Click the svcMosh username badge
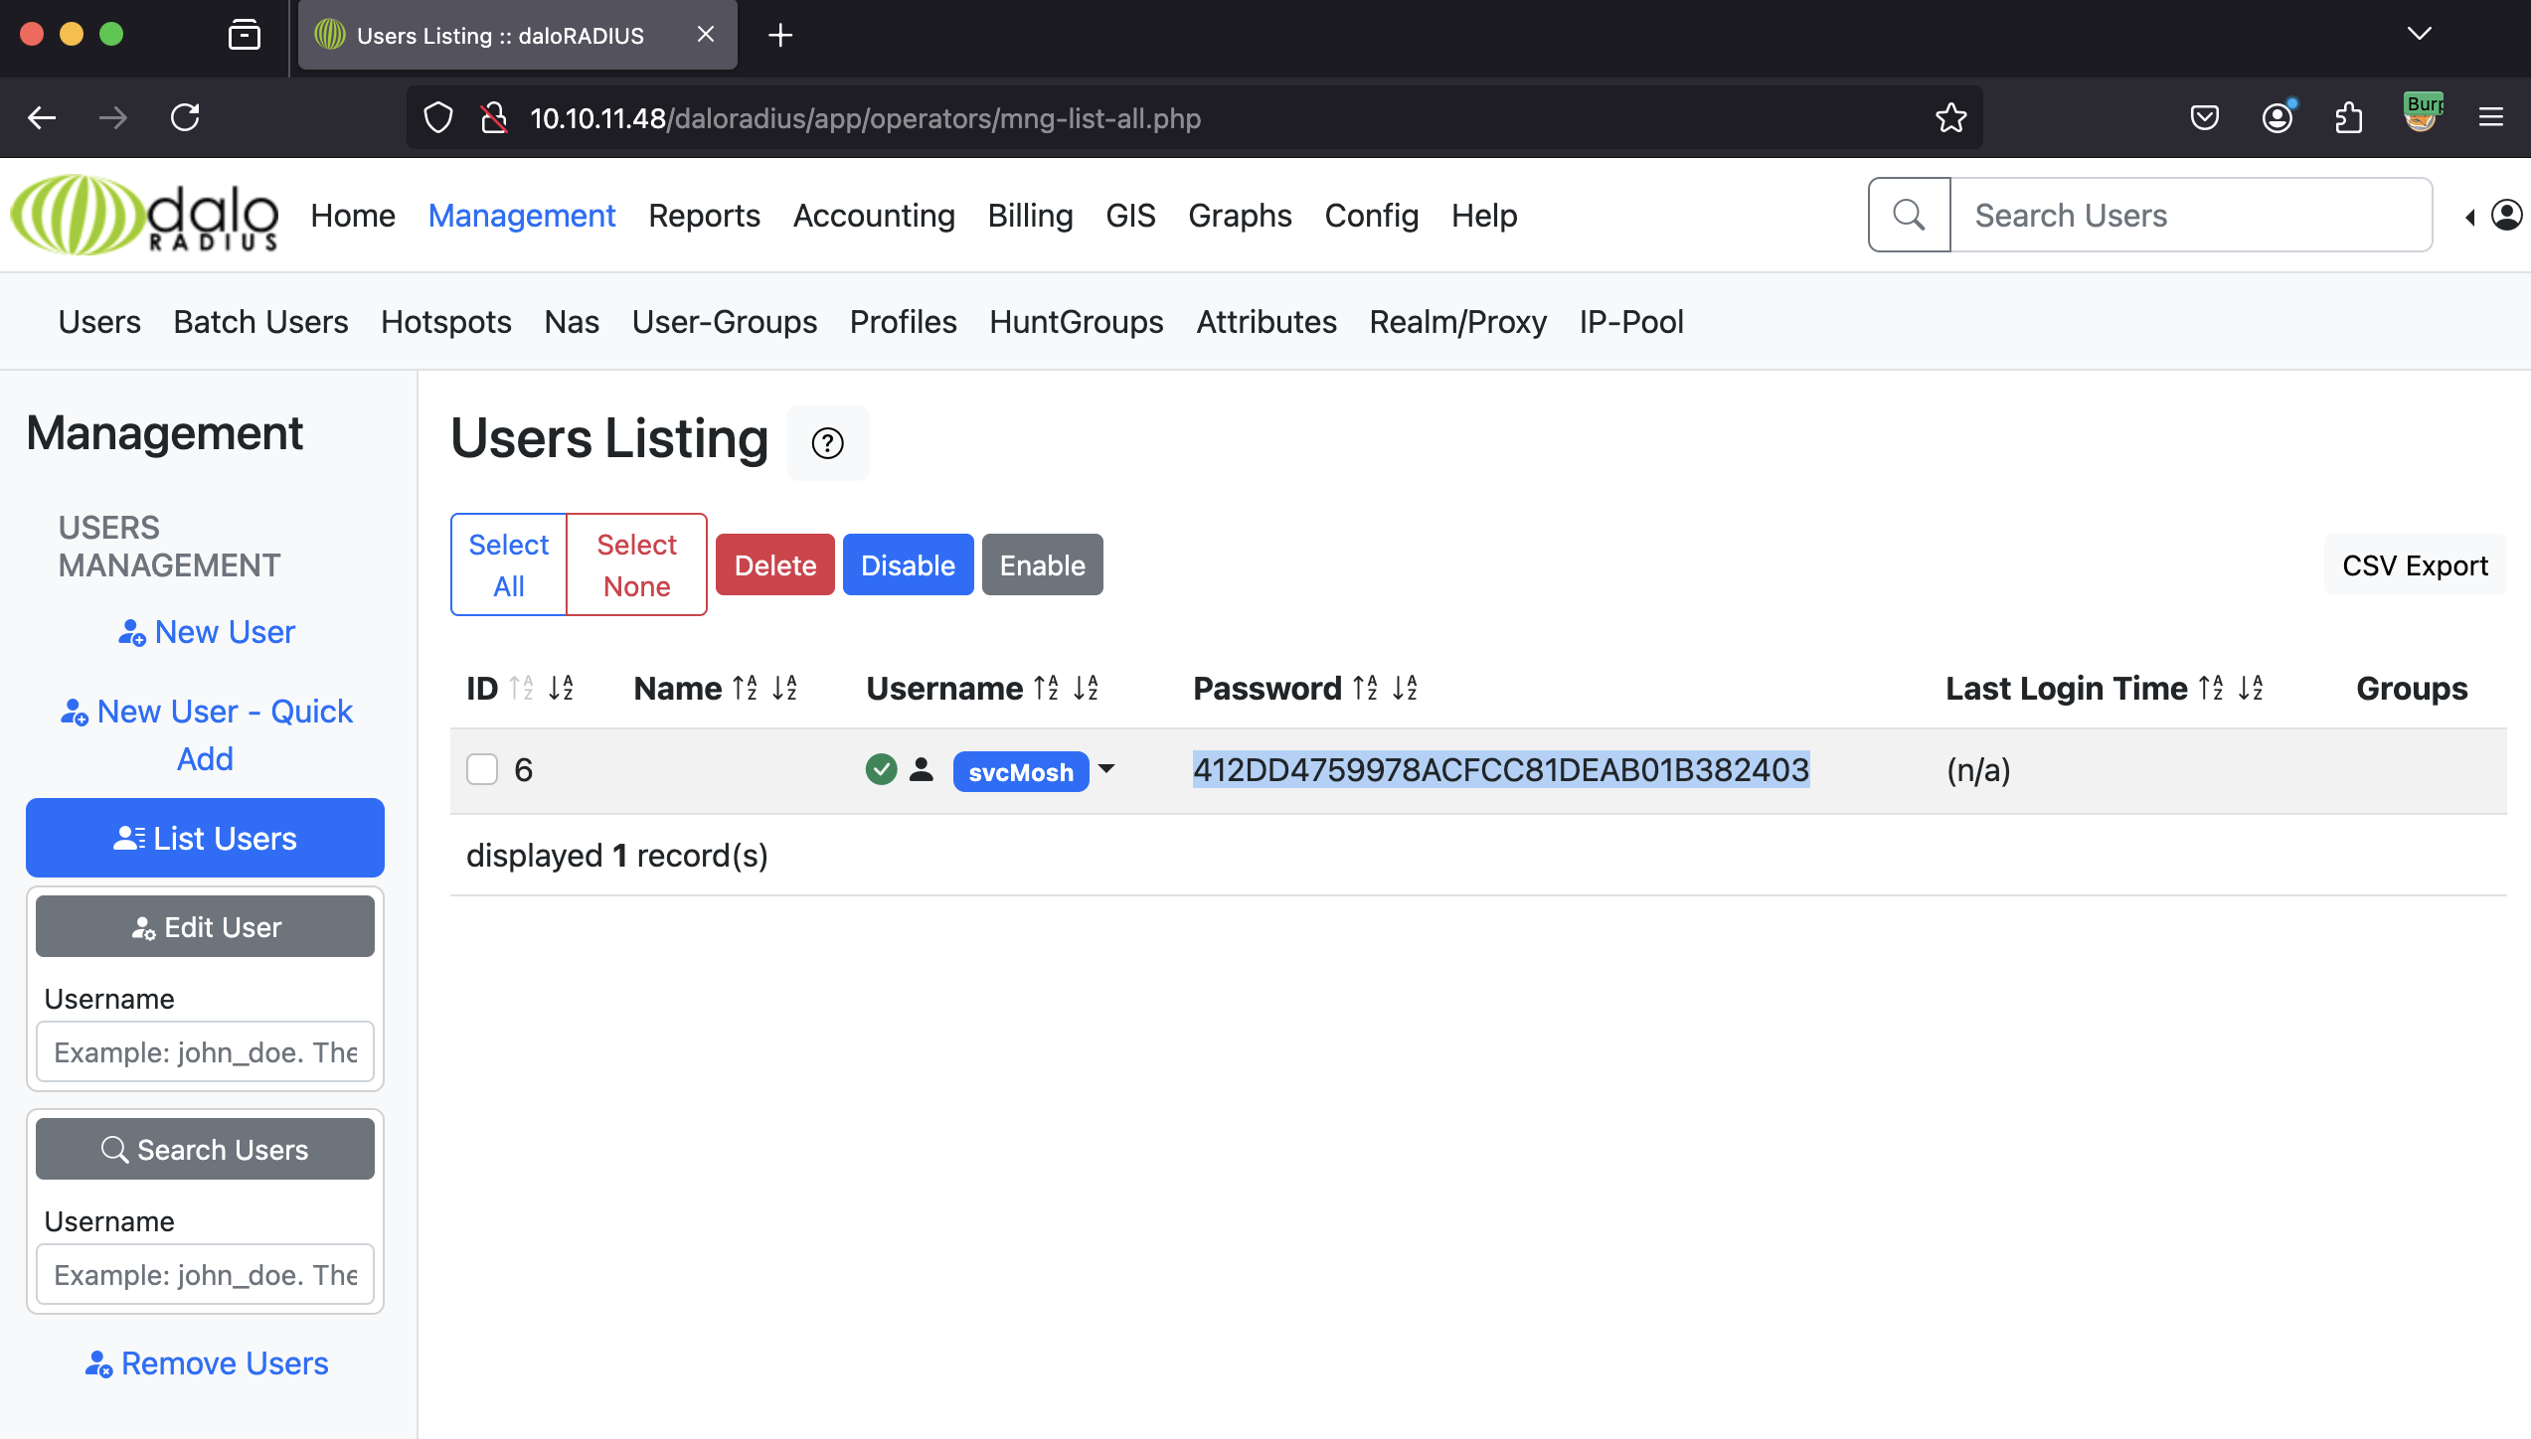Image resolution: width=2531 pixels, height=1439 pixels. [x=1021, y=771]
